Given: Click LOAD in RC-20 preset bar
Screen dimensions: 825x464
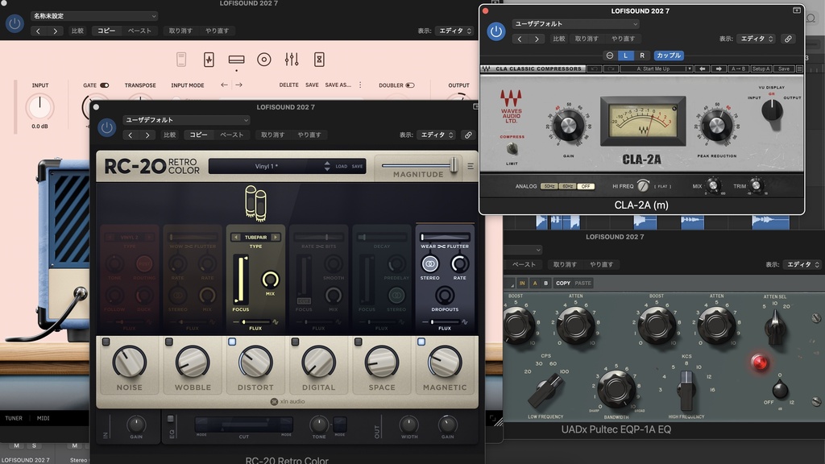Looking at the screenshot, I should pyautogui.click(x=342, y=166).
